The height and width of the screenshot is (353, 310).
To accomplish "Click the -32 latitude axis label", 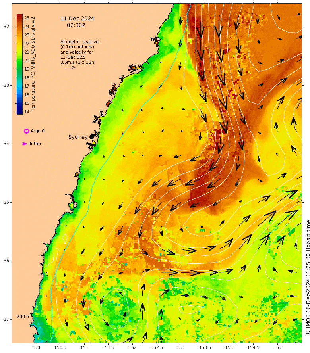I will 6,27.
